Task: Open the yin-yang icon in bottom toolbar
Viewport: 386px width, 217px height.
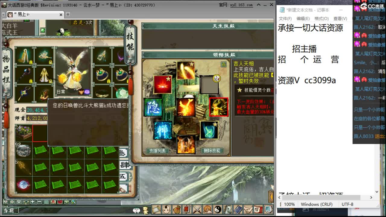Action: pyautogui.click(x=217, y=209)
